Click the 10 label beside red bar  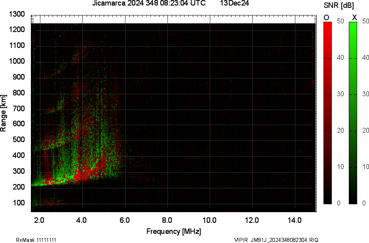coord(340,167)
